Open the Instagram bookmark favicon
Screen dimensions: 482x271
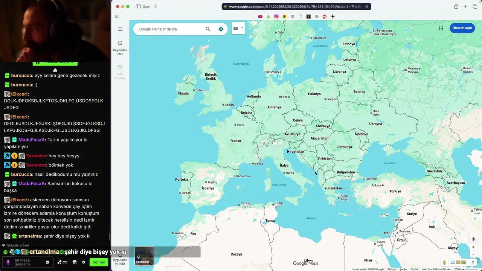276,17
